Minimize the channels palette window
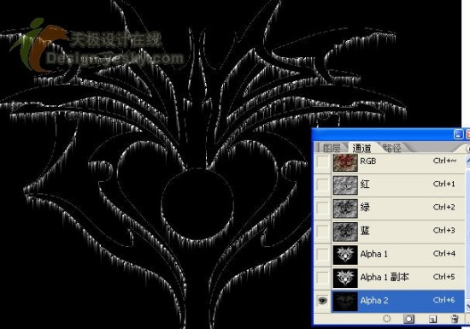The height and width of the screenshot is (329, 470). tap(458, 134)
